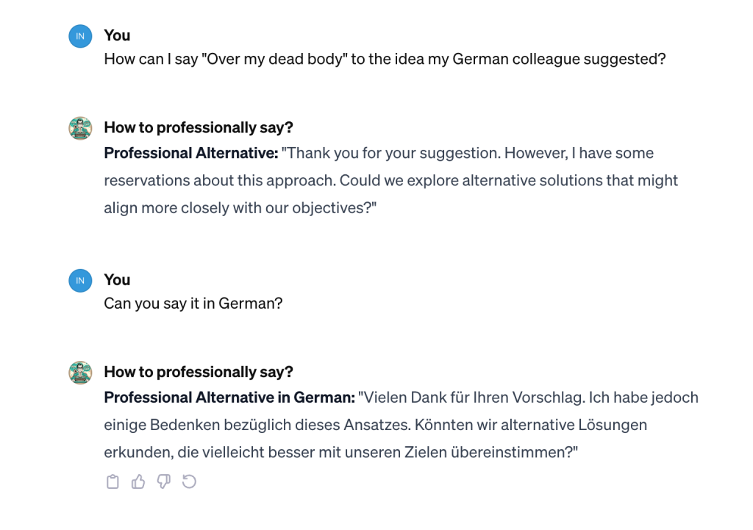Click the 'Can you say it in German?' message

click(193, 304)
